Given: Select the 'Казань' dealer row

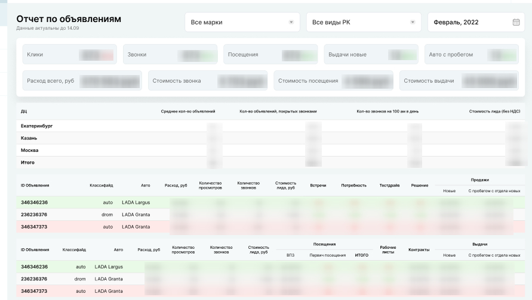Looking at the screenshot, I should click(270, 138).
